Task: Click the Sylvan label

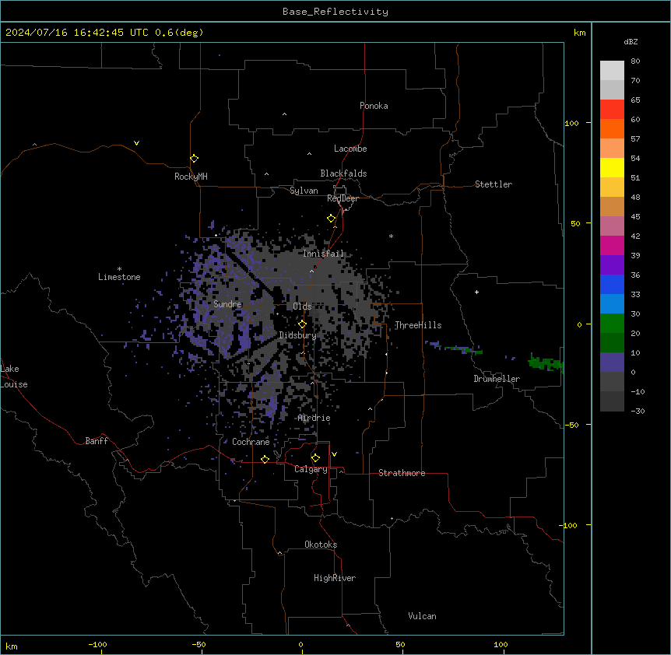Action: point(304,191)
